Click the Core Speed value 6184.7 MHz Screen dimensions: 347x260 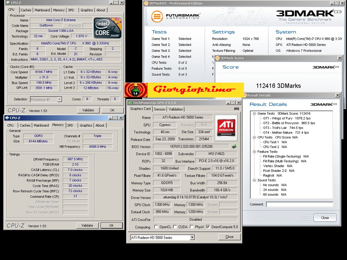tap(44, 72)
